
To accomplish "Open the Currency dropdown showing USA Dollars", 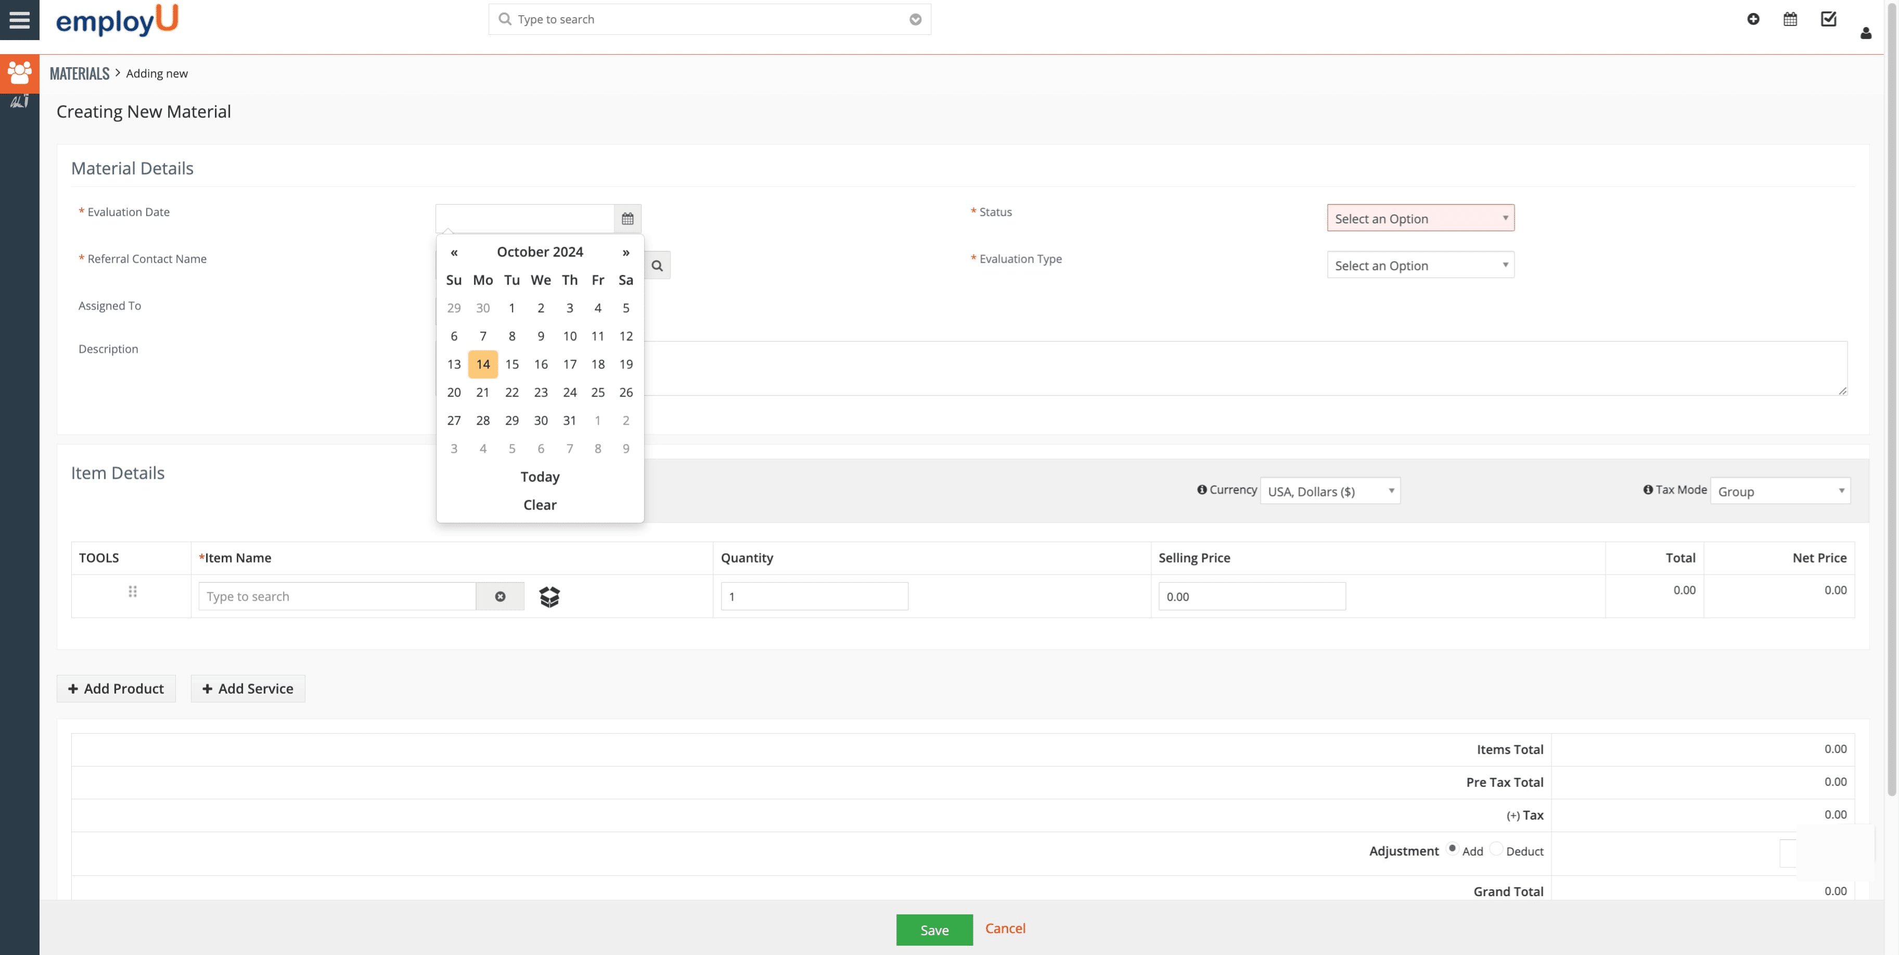I will 1330,490.
